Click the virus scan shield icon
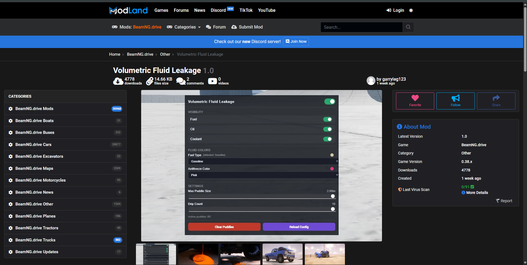This screenshot has width=527, height=265. click(400, 190)
